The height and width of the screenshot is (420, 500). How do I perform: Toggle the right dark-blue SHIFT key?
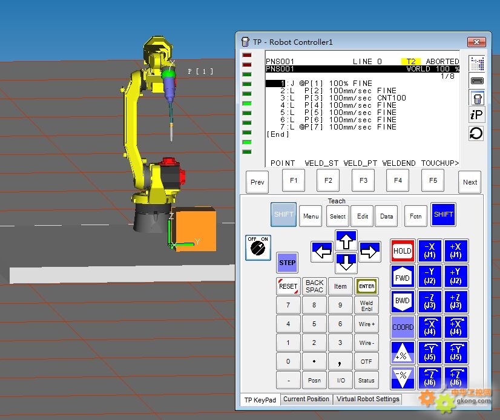443,214
